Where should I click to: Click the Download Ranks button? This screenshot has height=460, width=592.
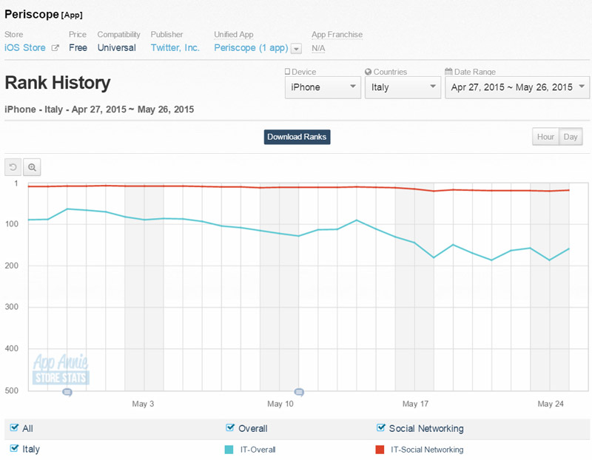[x=297, y=137]
